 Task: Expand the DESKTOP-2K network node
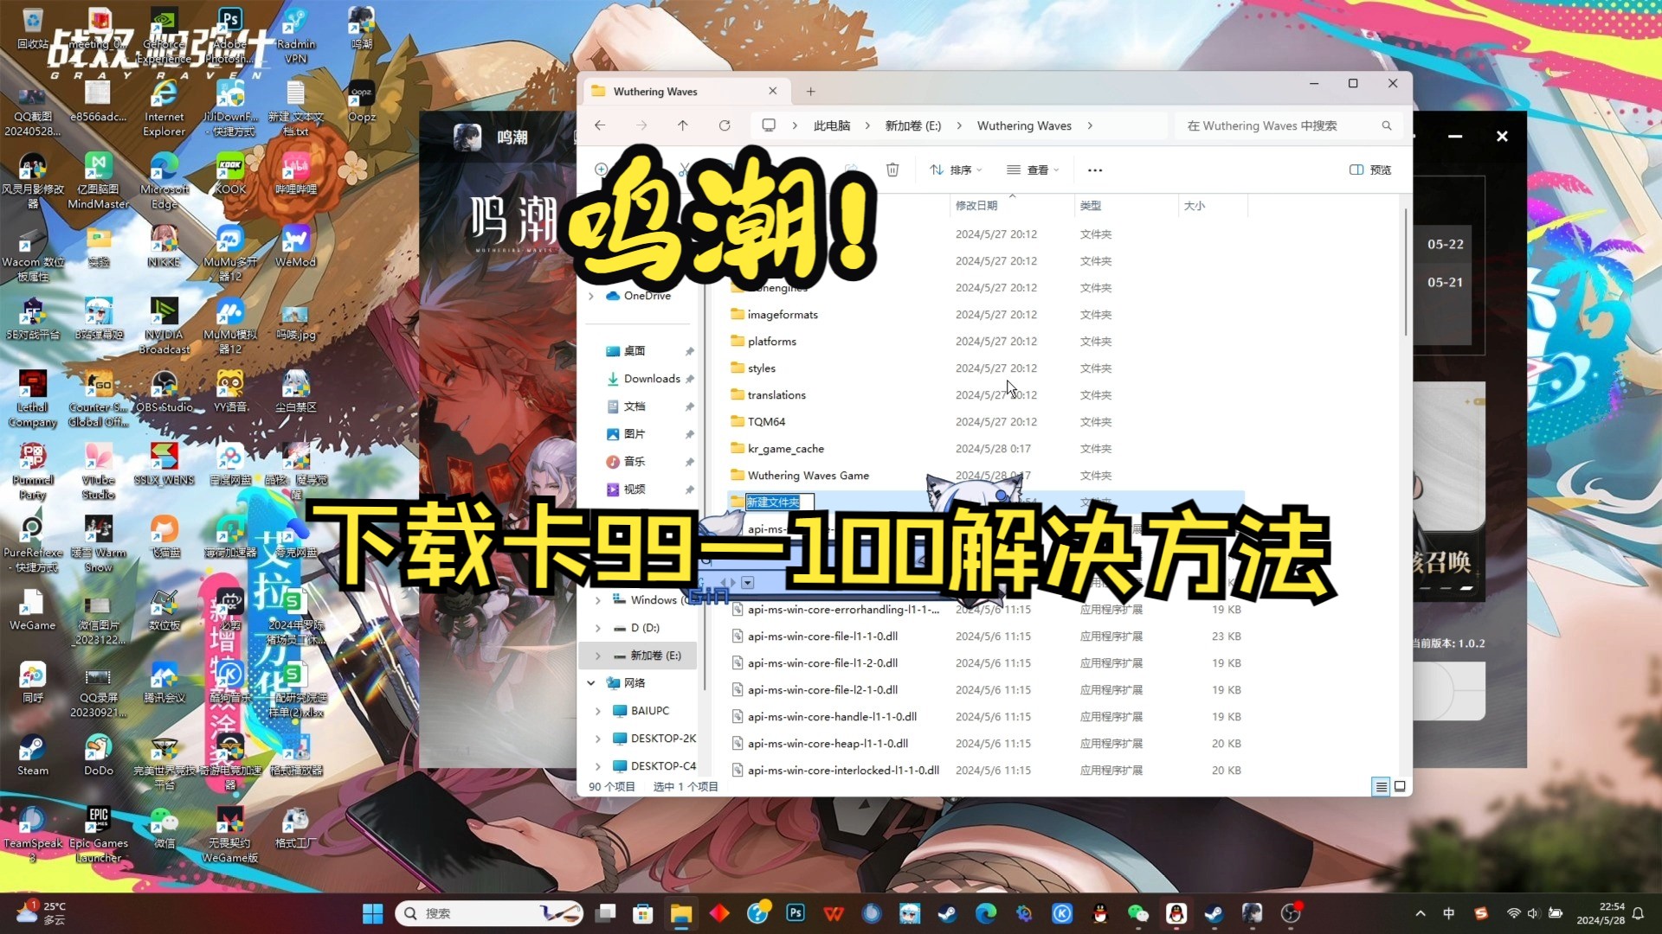(x=597, y=739)
